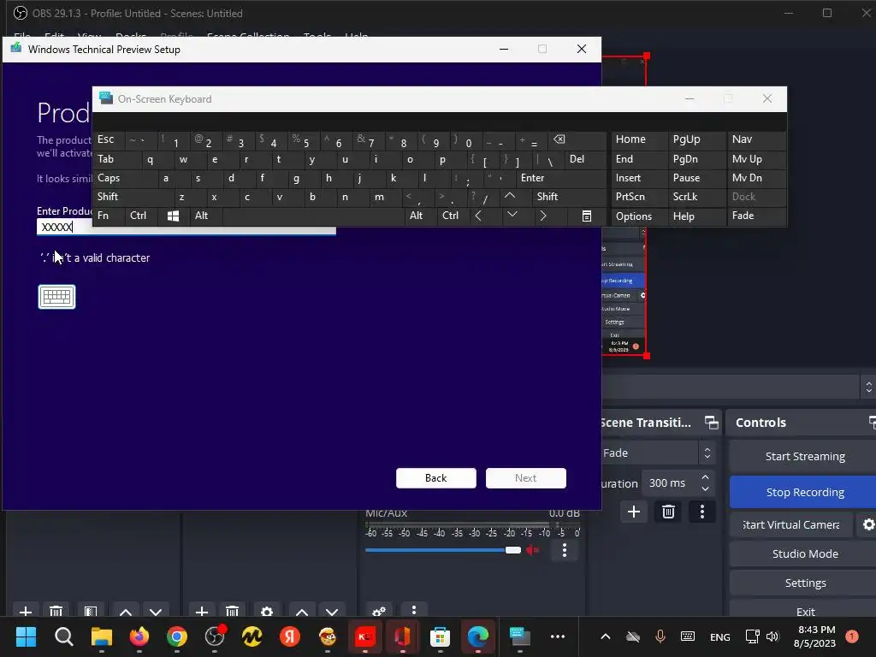Click Next button in Setup window

tap(526, 478)
